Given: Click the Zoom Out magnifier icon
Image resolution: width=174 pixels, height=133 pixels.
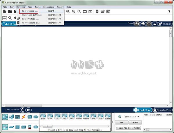Looking at the screenshot, I should click(x=79, y=12).
